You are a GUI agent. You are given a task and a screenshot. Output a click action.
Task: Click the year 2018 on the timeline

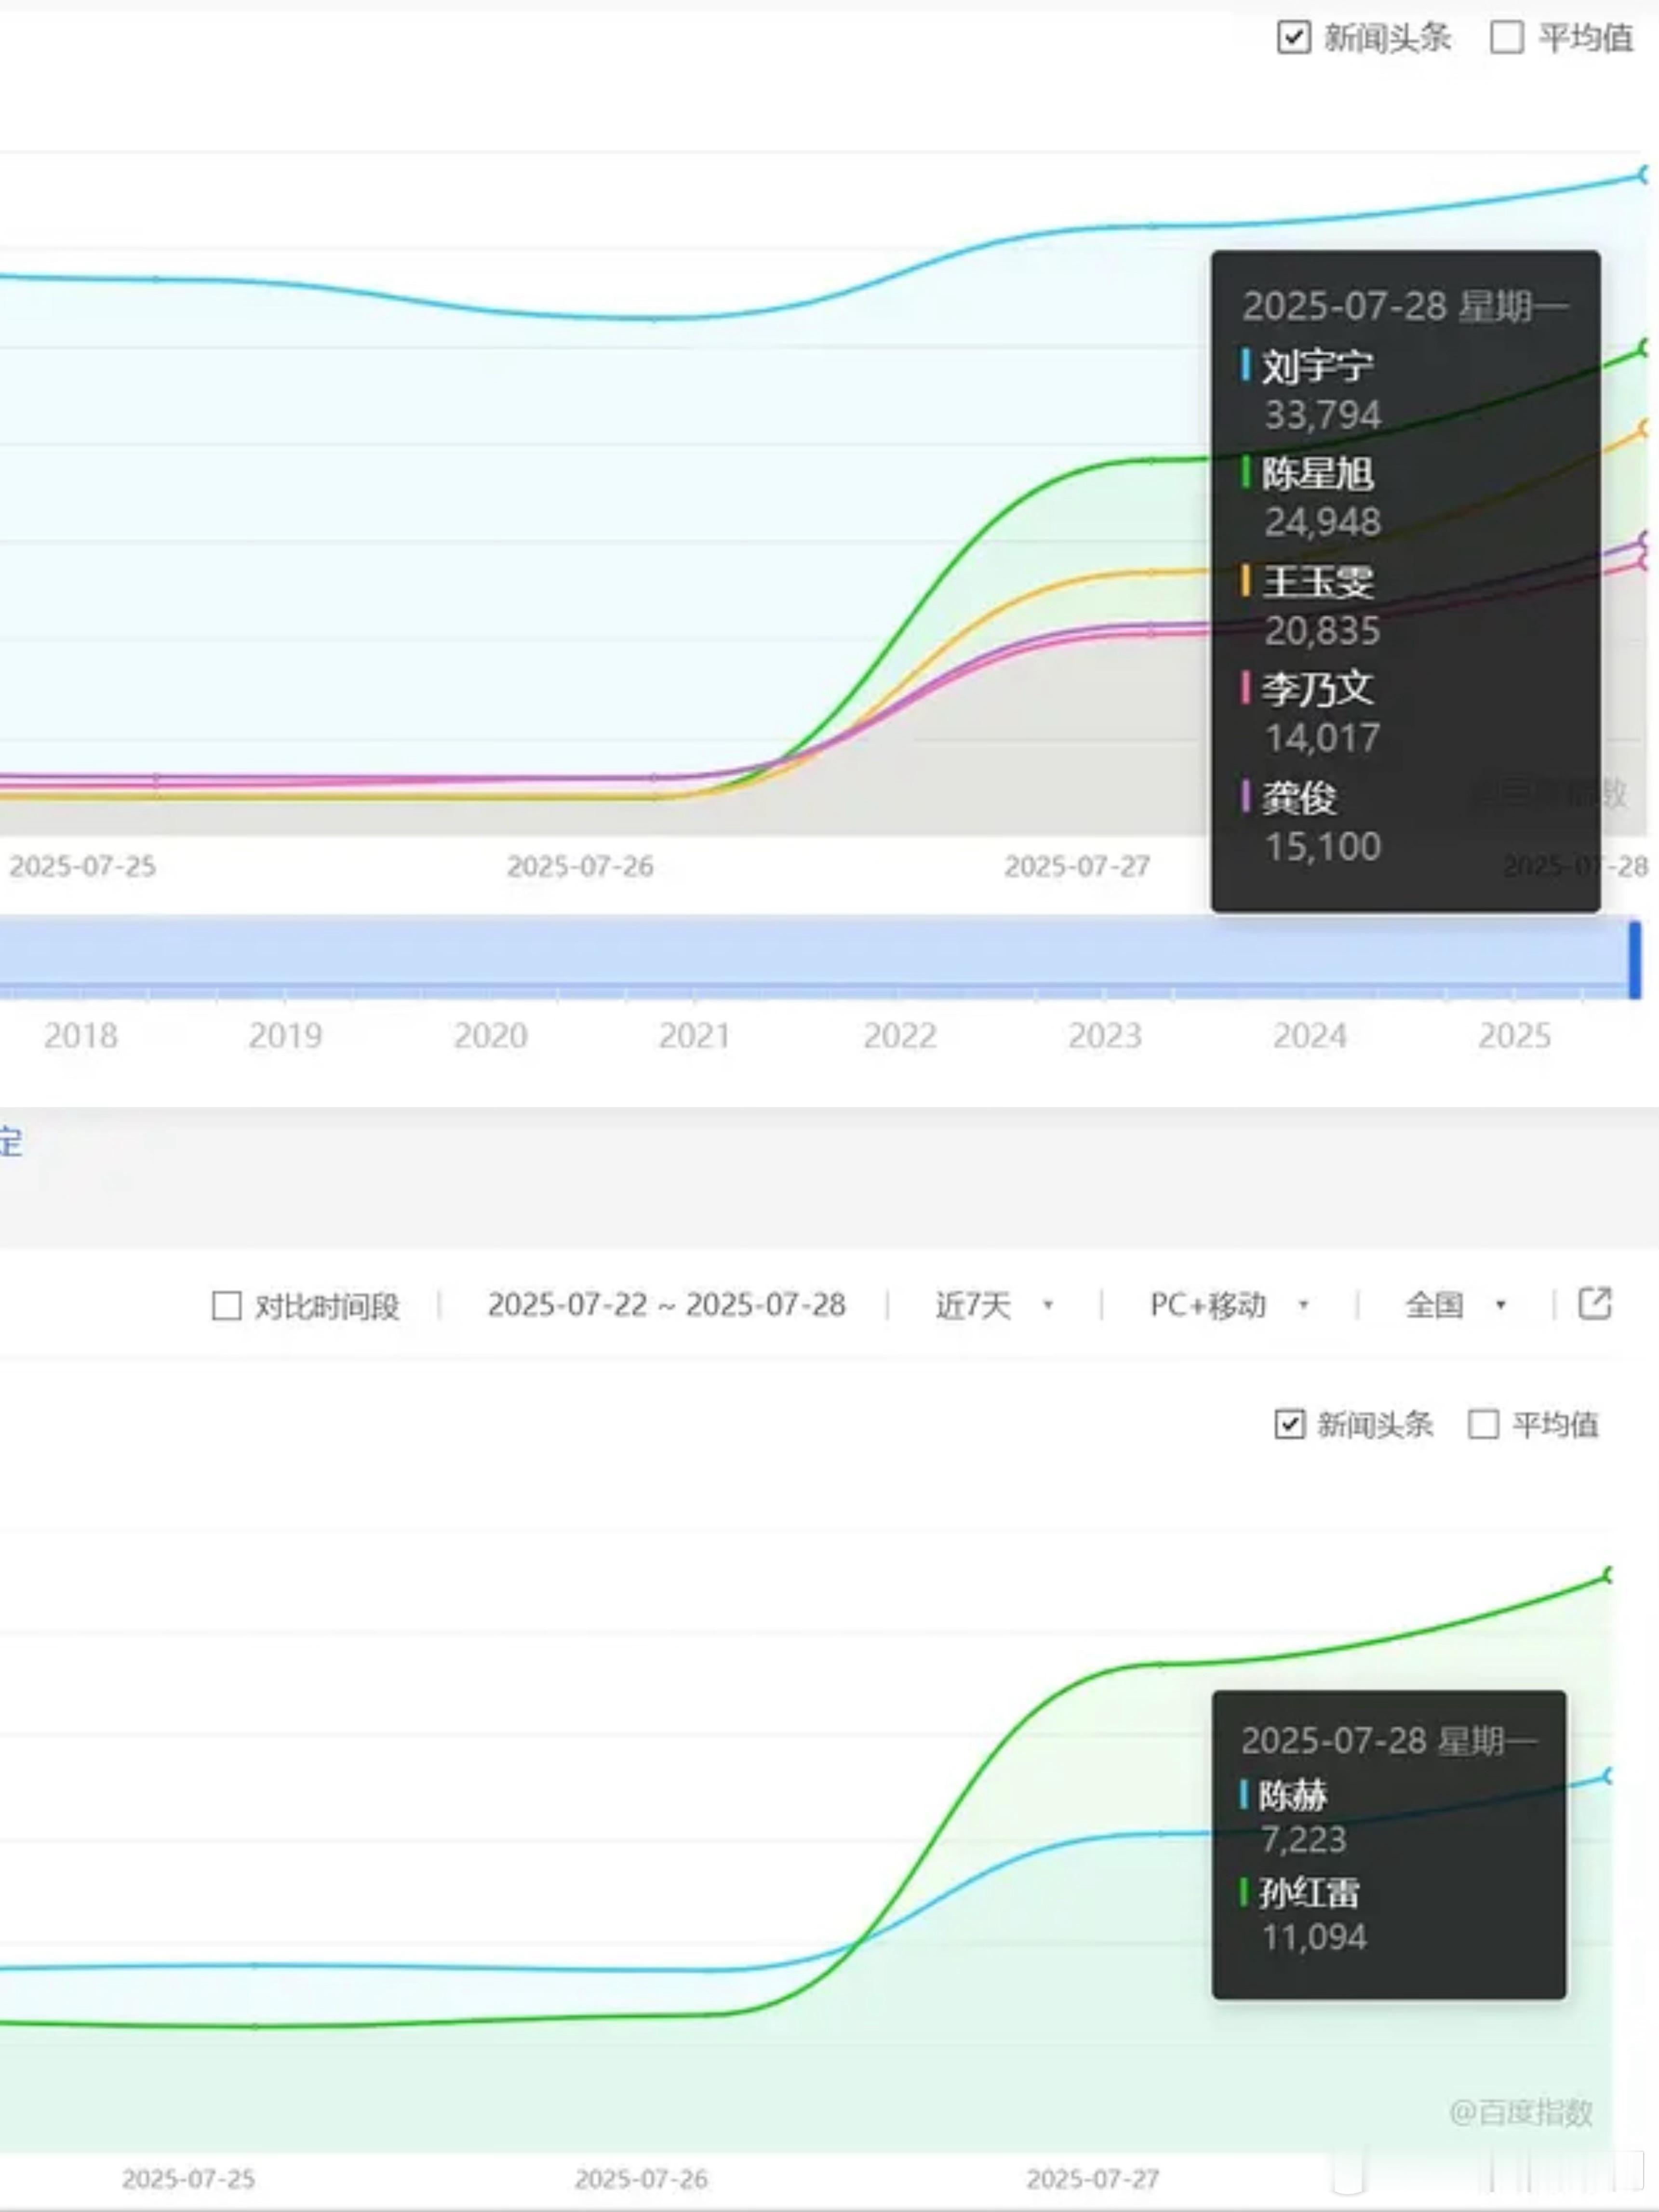81,1036
